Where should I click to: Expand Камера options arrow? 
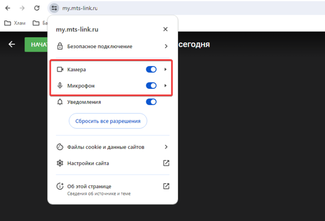165,69
